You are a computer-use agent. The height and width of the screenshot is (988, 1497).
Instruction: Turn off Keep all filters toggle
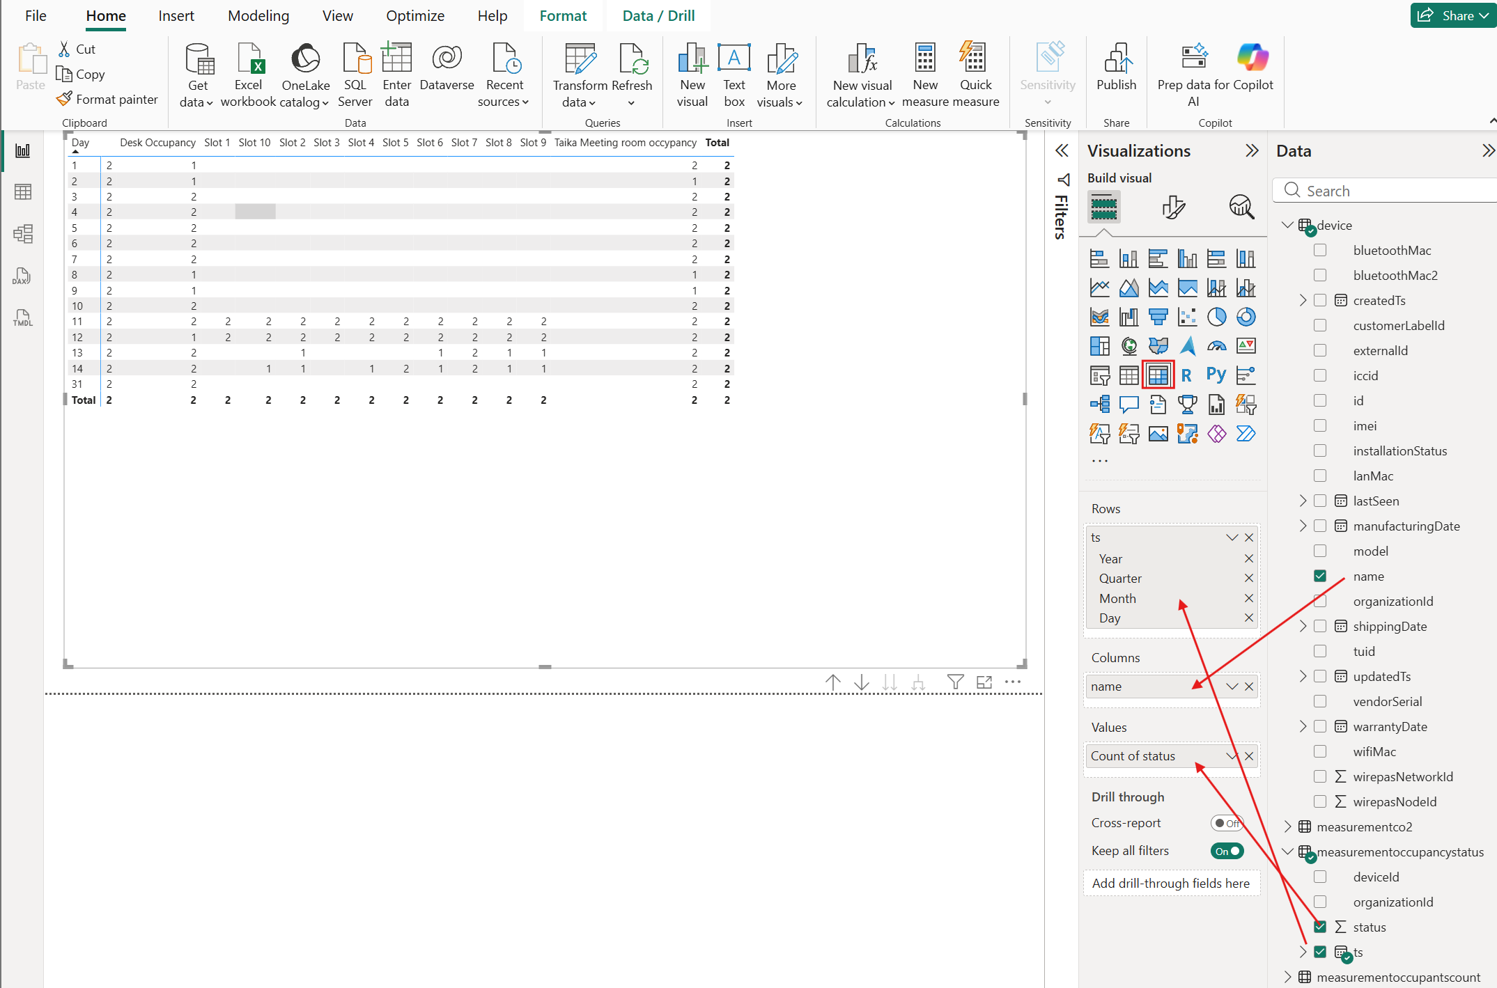pos(1227,851)
